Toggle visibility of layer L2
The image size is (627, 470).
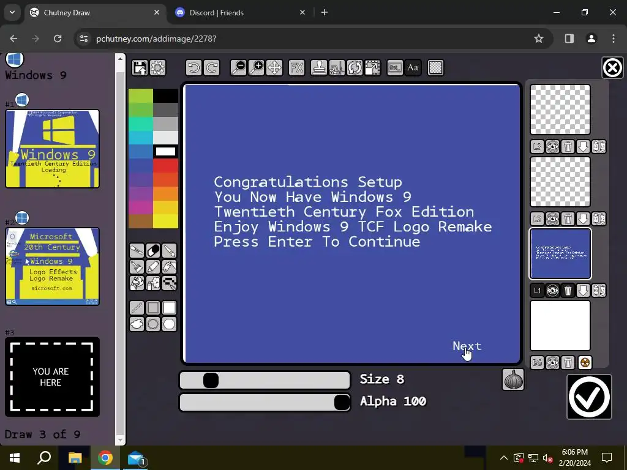[x=553, y=218]
